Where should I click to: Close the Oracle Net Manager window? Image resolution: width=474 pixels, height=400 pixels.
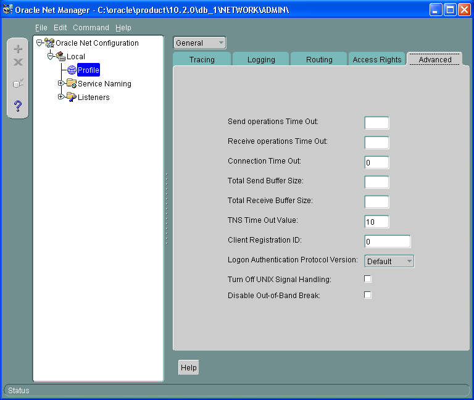click(x=464, y=10)
